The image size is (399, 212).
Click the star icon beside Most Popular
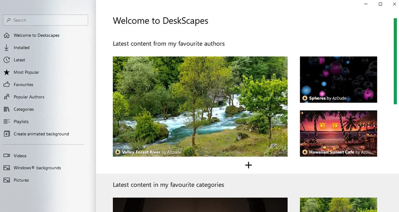[x=7, y=72]
